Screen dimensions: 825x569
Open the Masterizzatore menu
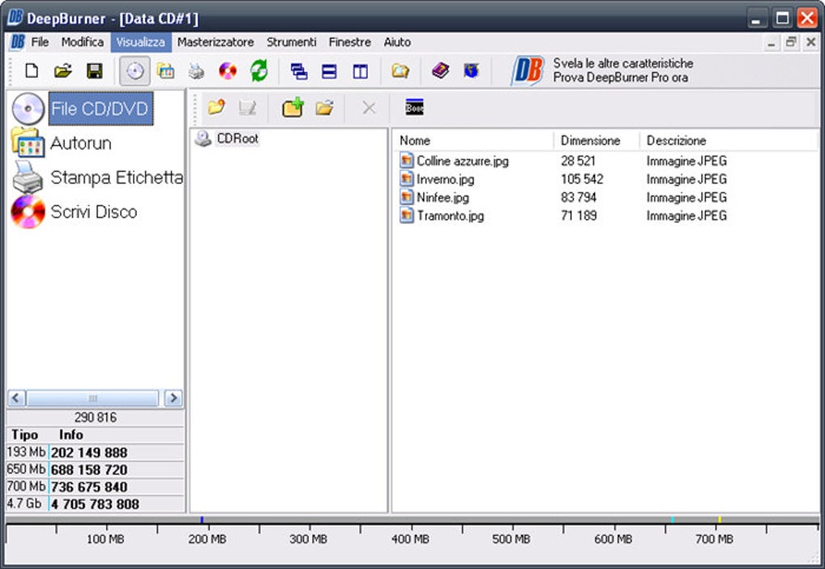coord(215,42)
